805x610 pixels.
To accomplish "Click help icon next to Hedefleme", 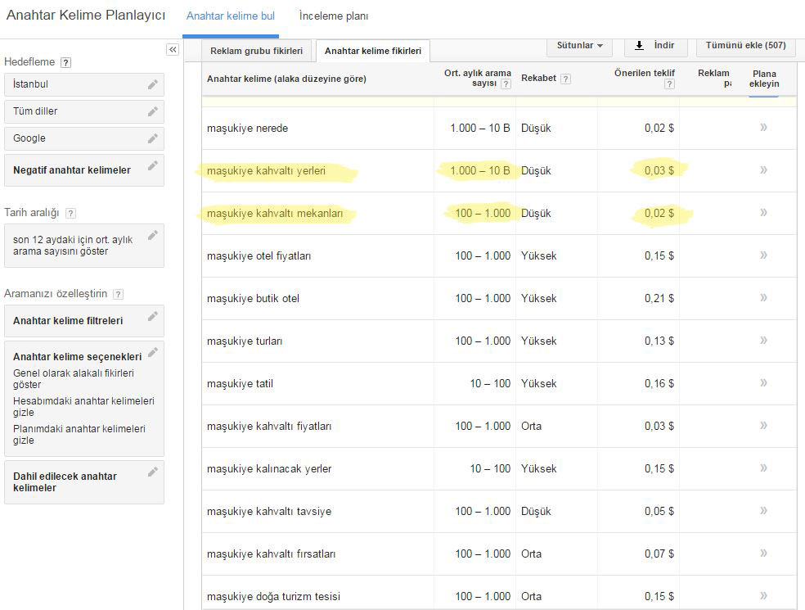I will (65, 62).
